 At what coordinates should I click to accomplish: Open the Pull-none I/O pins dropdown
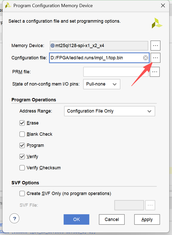(102, 84)
